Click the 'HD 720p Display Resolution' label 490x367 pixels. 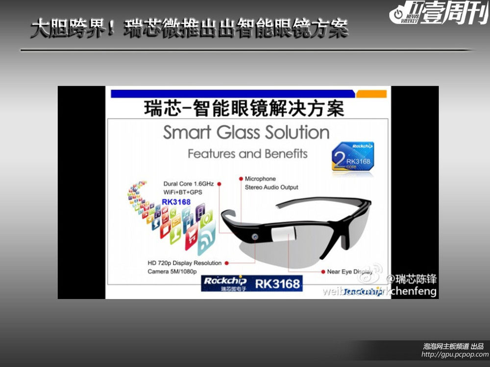click(184, 263)
